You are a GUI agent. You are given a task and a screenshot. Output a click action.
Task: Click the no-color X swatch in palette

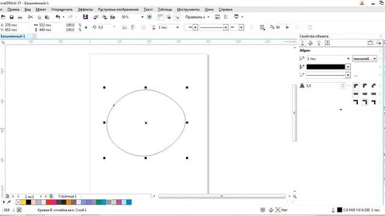point(19,202)
